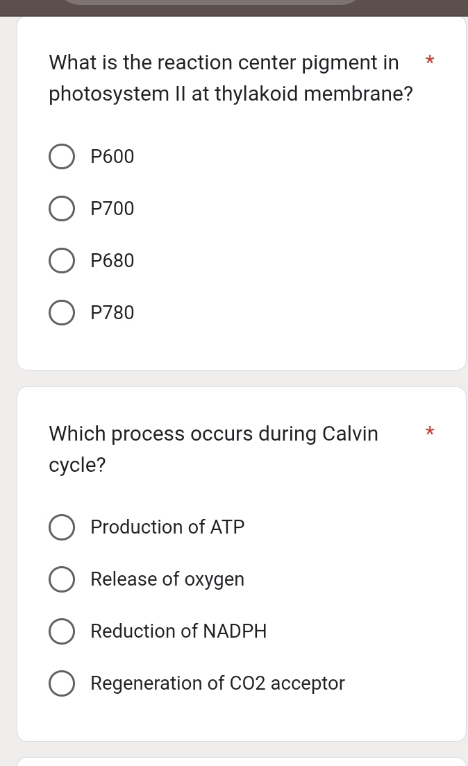Select the P680 answer option
468x766 pixels.
click(62, 260)
